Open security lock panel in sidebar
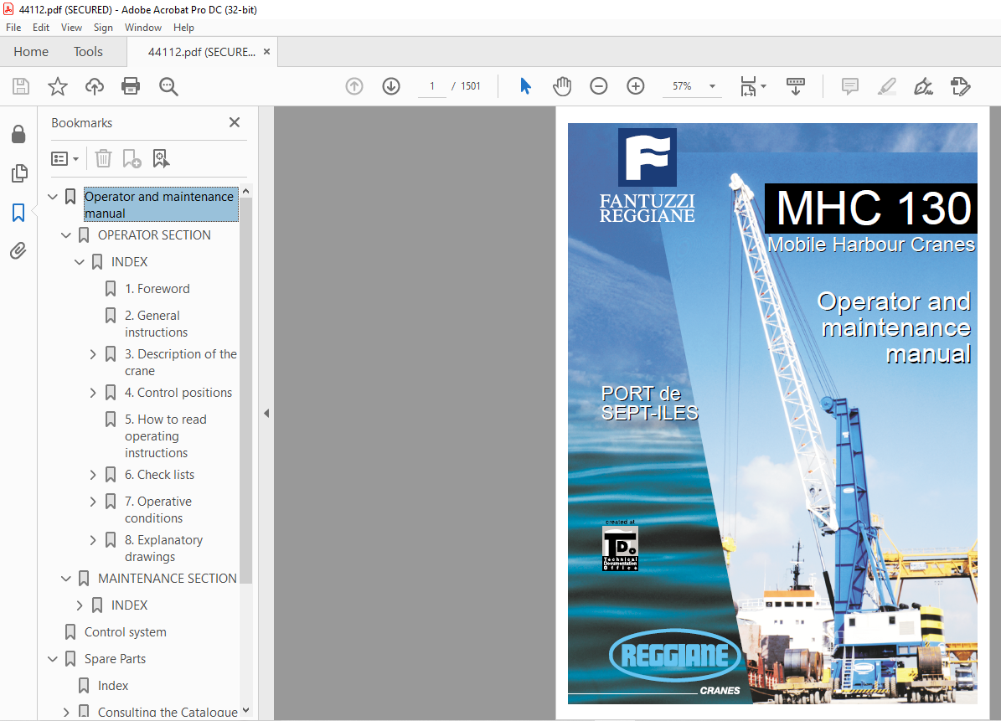Image resolution: width=1001 pixels, height=721 pixels. click(18, 134)
